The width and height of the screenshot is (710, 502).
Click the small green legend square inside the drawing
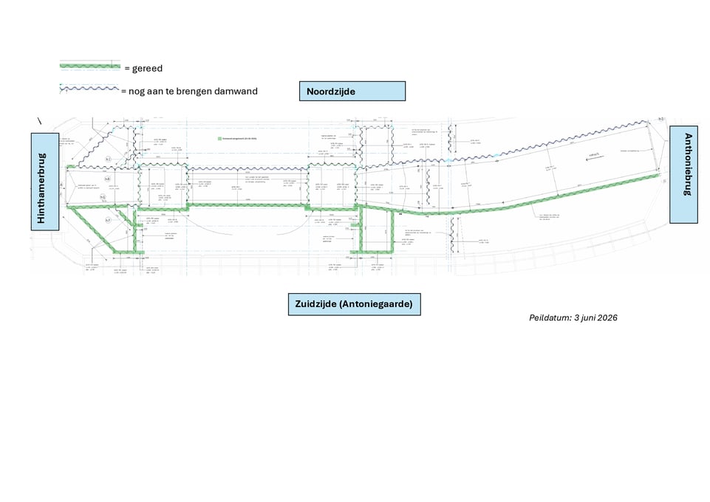click(x=219, y=139)
